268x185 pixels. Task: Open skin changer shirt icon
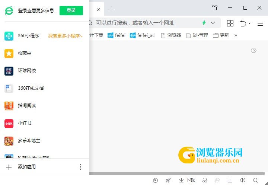click(x=215, y=8)
